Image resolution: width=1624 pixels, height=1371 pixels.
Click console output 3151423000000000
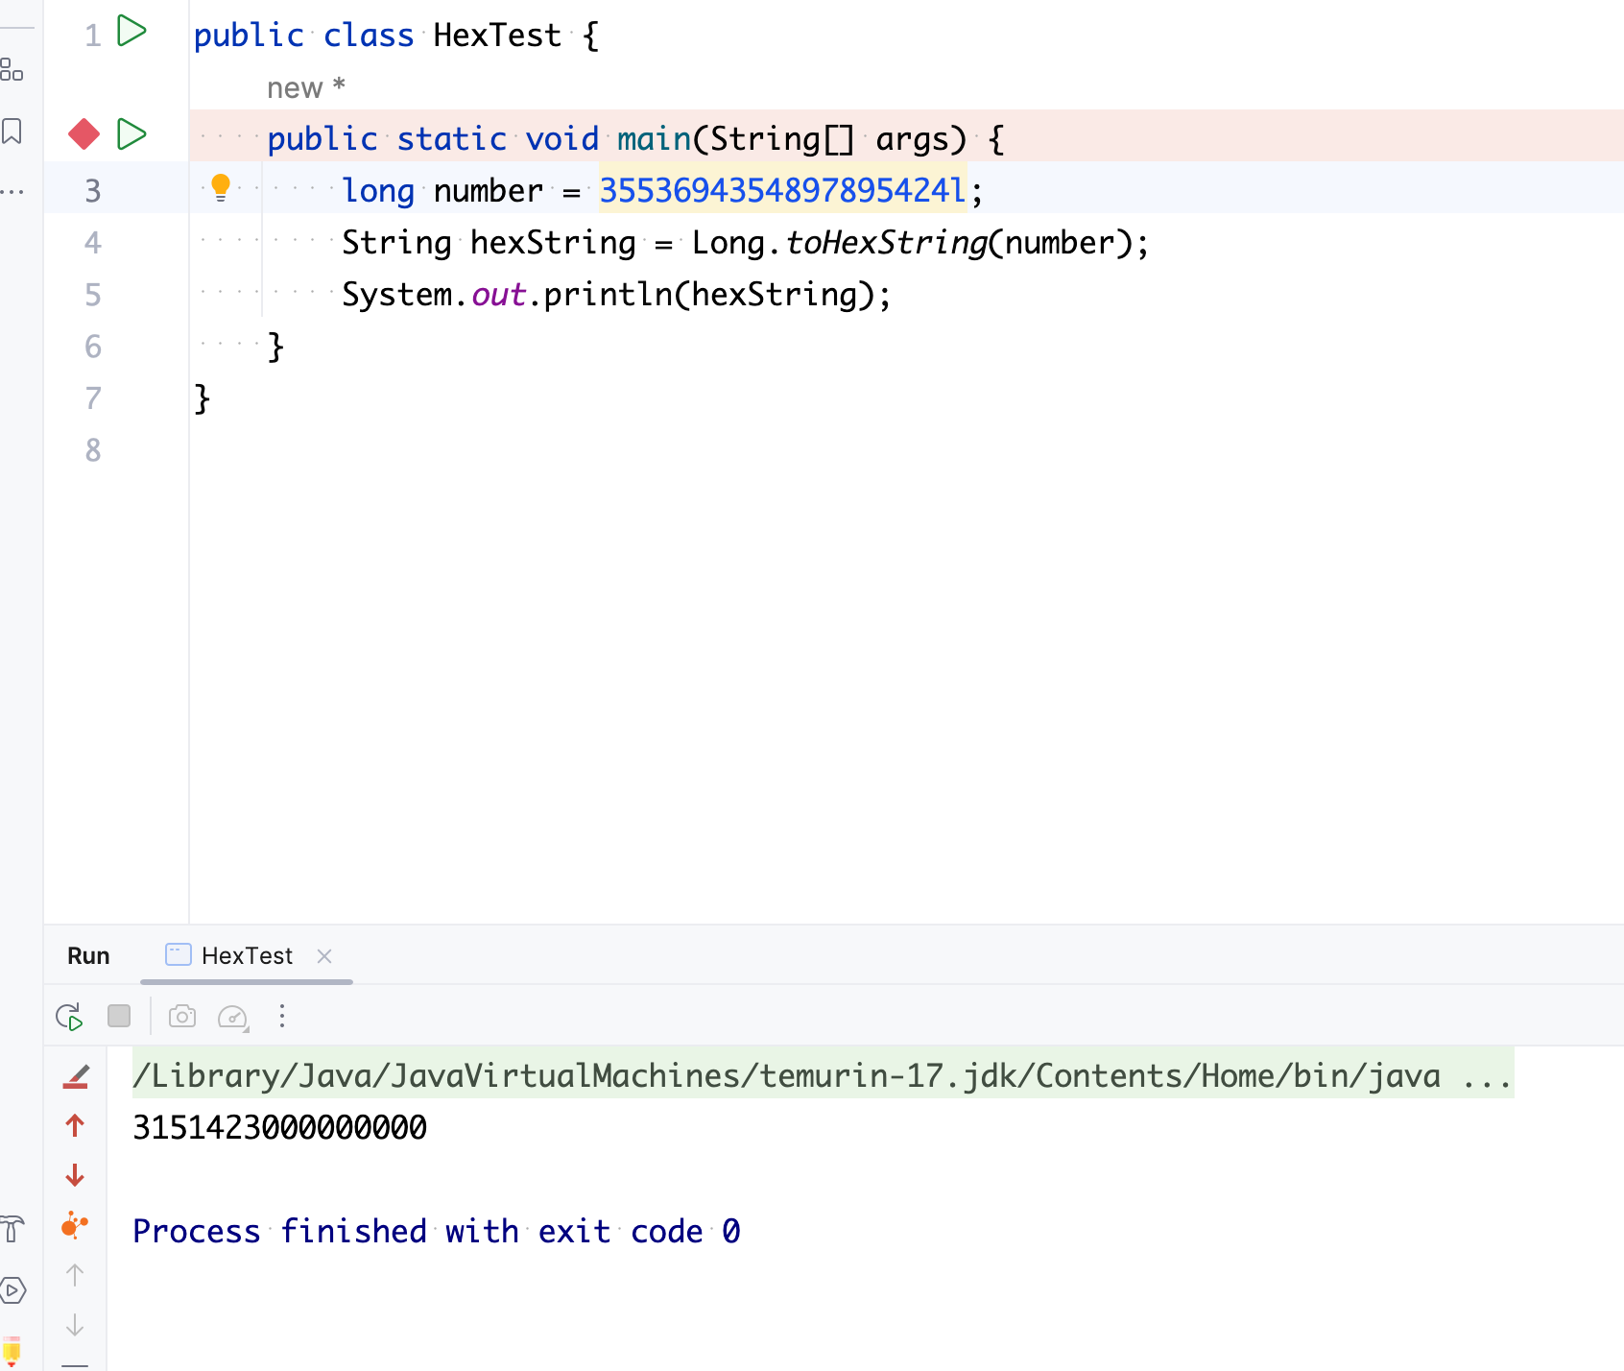(x=279, y=1127)
